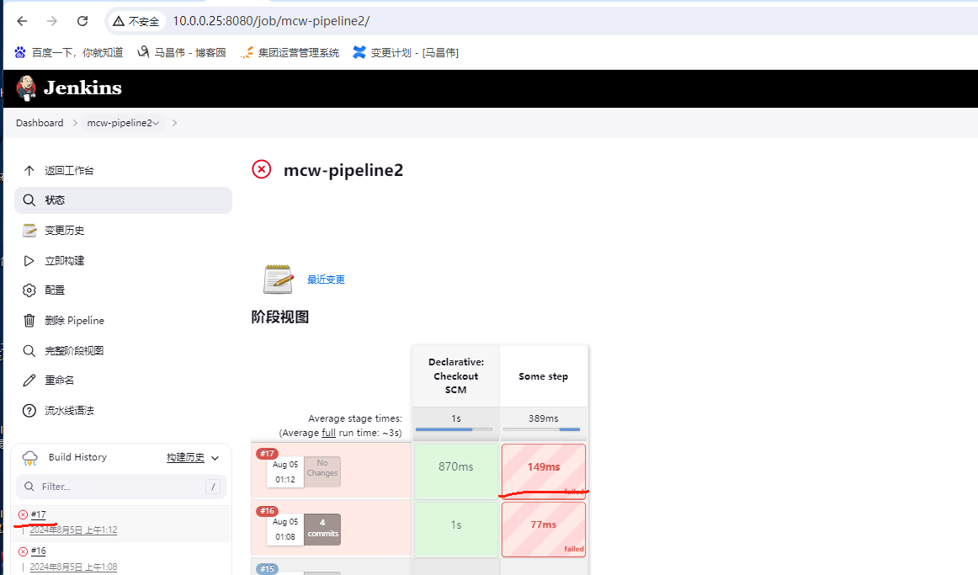Open the 最近变更 link
The image size is (978, 575).
coord(326,280)
